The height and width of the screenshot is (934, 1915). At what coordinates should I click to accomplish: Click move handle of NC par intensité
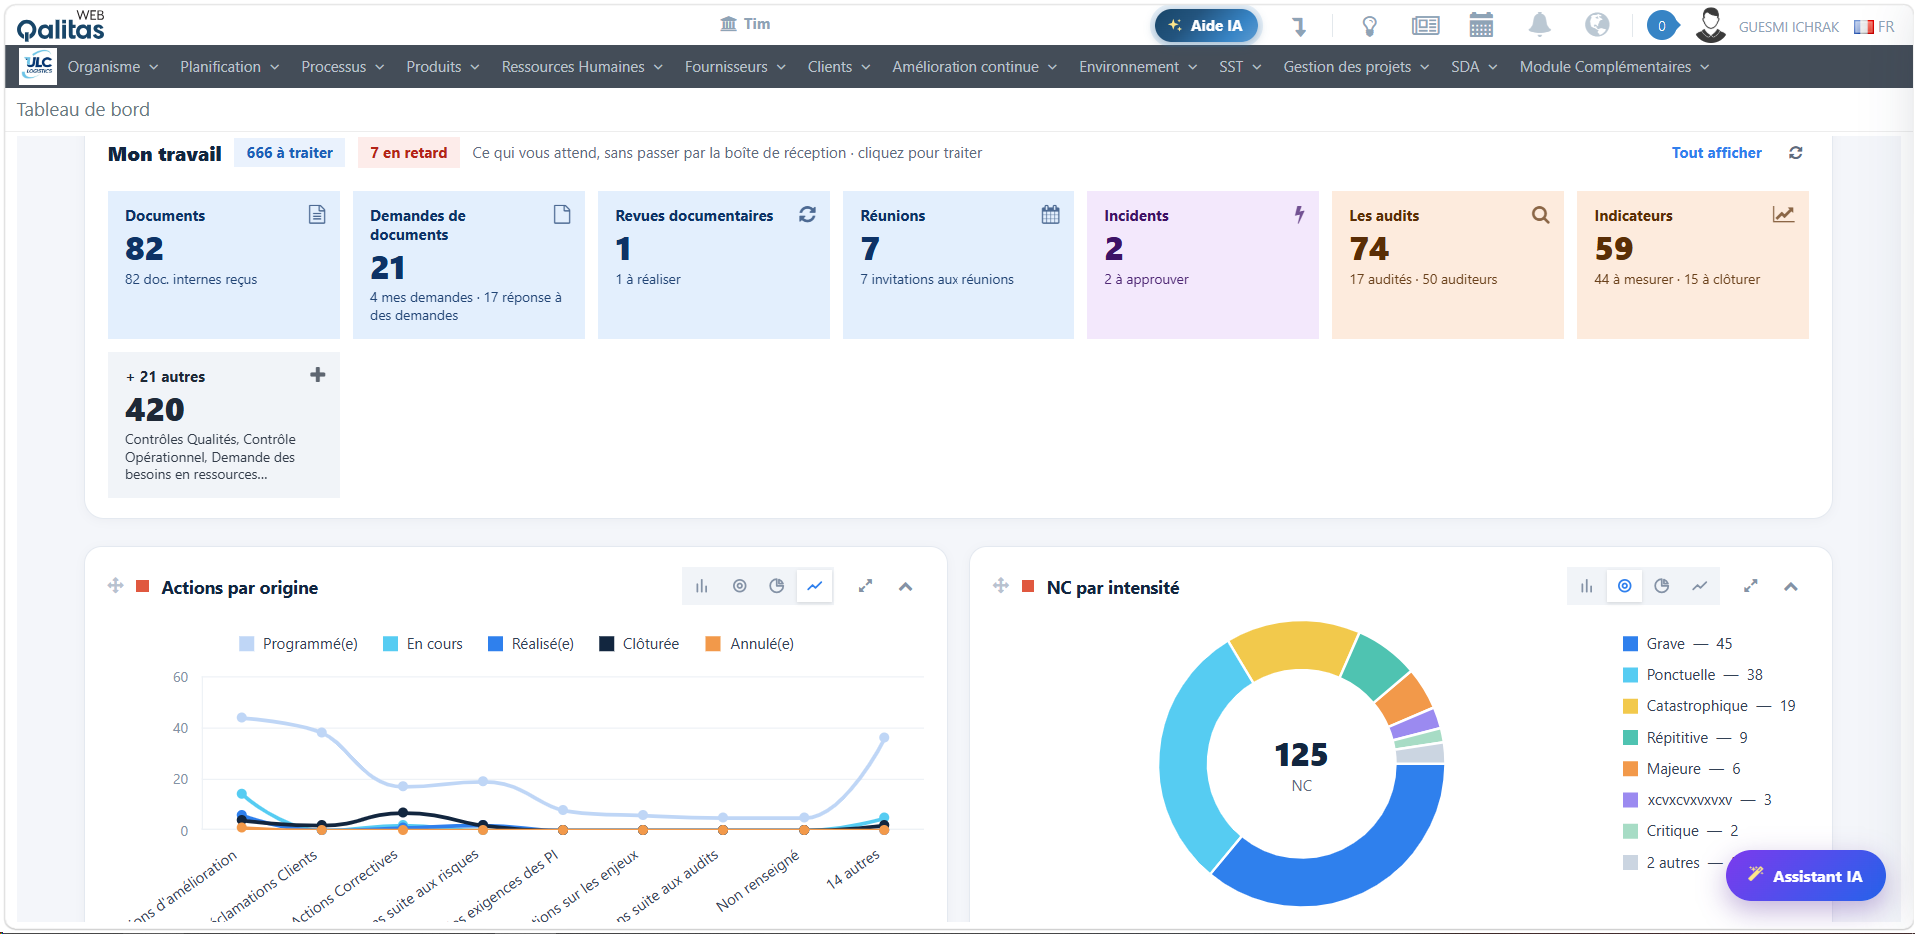1001,586
